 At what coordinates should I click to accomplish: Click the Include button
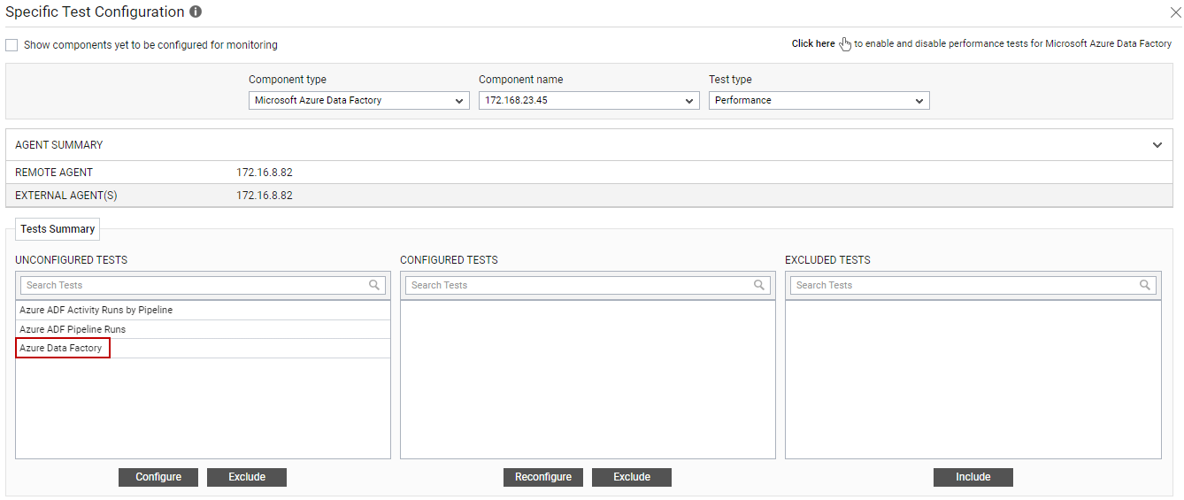point(973,477)
